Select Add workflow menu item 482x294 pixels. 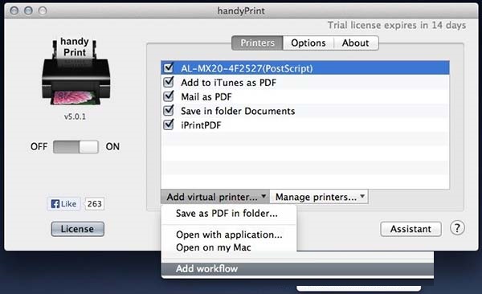[297, 269]
